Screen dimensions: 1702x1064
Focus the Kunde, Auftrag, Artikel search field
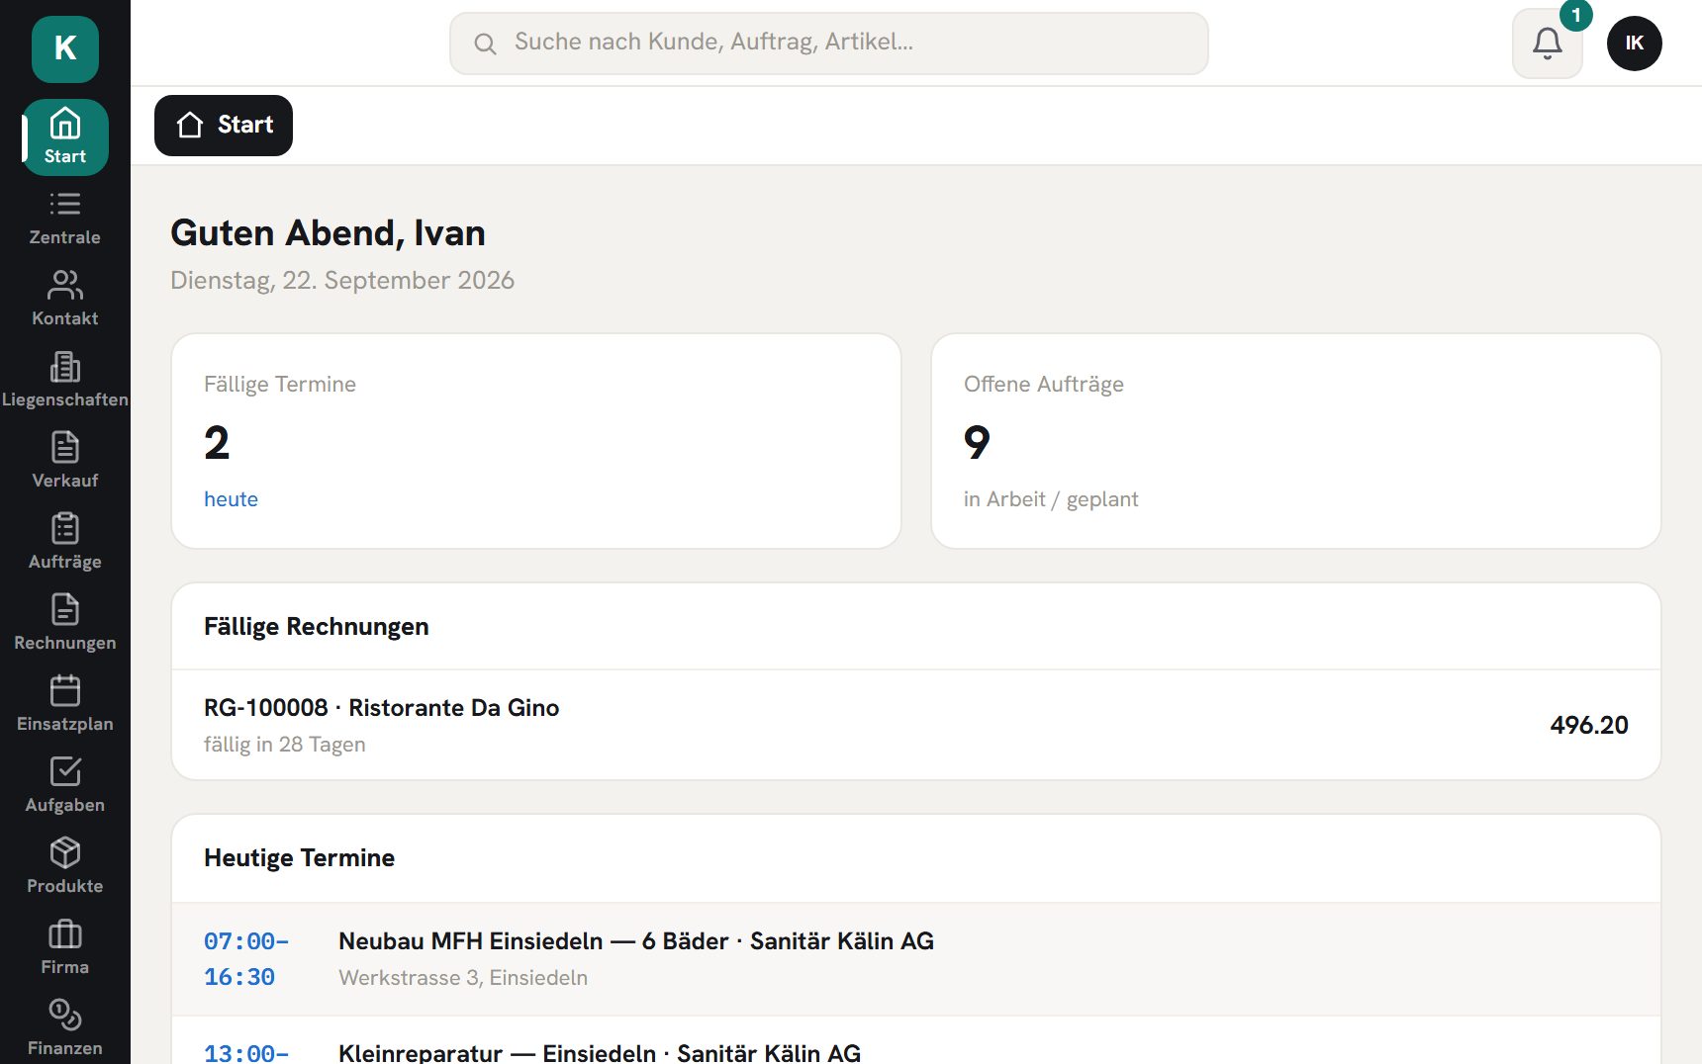point(829,44)
